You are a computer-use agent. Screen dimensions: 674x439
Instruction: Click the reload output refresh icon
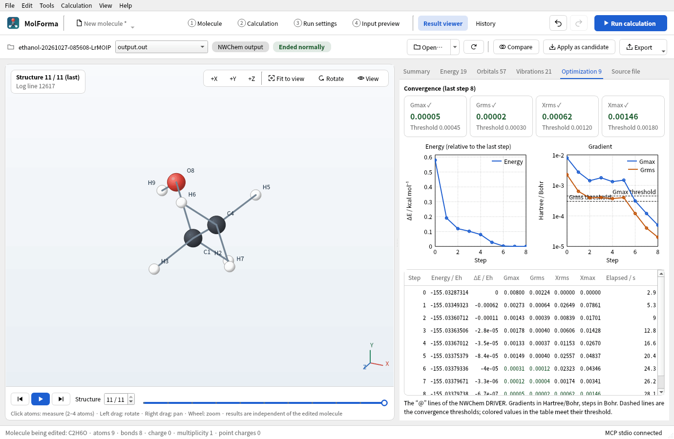pyautogui.click(x=474, y=47)
